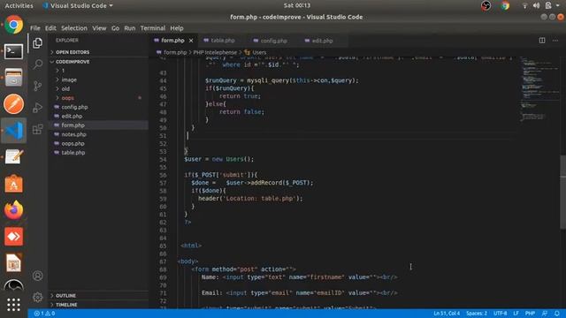Click Ln 51, Col 4 in status bar

[x=447, y=314]
